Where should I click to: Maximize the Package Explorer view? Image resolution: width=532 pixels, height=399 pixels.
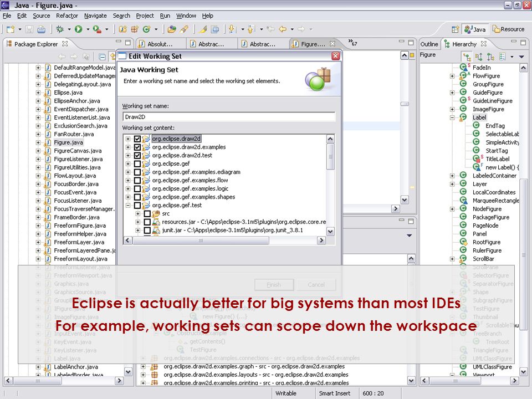(x=128, y=43)
